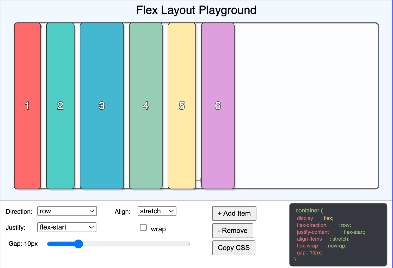Select flex item 1
Image resolution: width=393 pixels, height=268 pixels.
pyautogui.click(x=27, y=106)
